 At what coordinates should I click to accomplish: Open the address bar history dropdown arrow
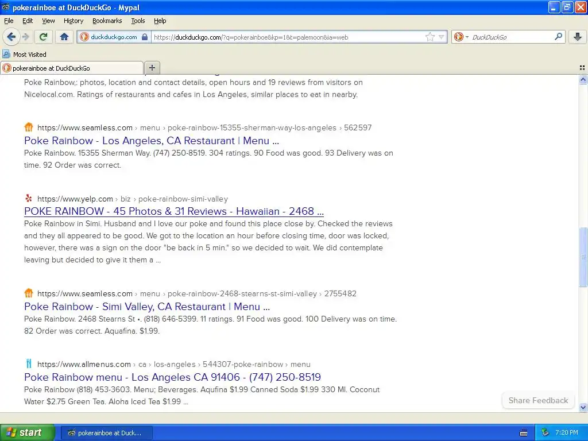click(442, 37)
